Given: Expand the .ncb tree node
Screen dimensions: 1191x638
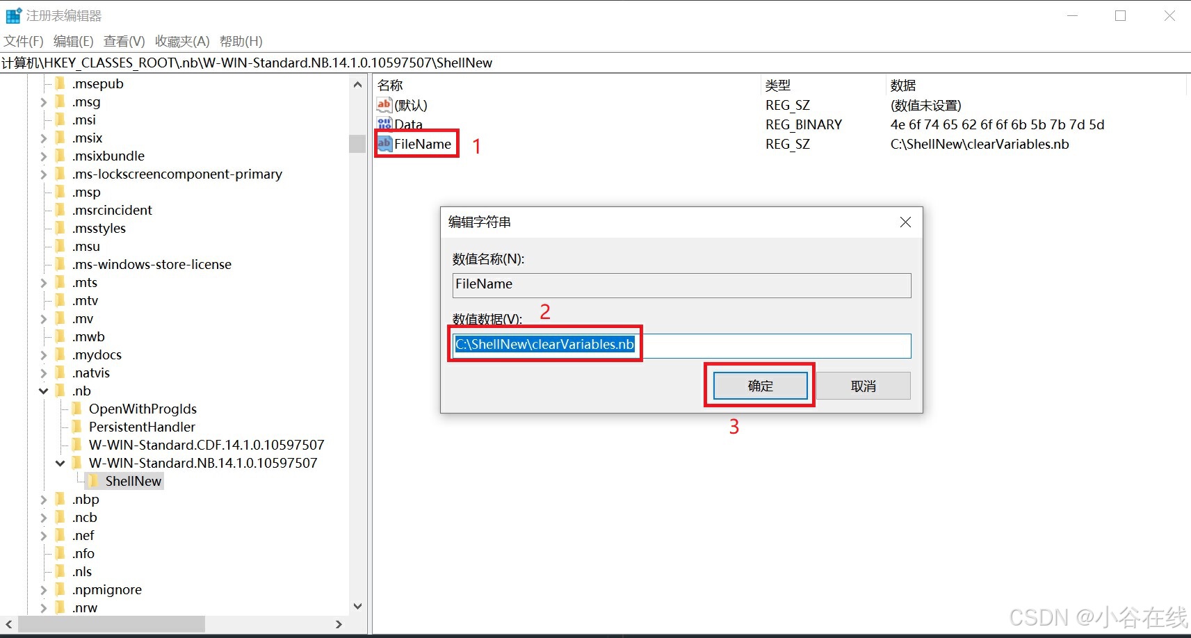Looking at the screenshot, I should pos(44,518).
